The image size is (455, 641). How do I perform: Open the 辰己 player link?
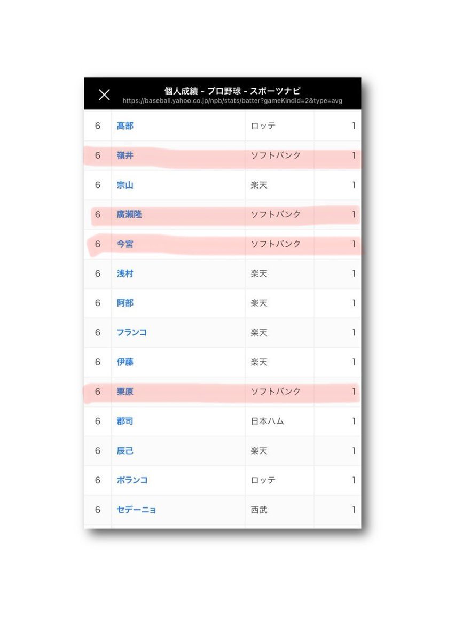click(125, 451)
